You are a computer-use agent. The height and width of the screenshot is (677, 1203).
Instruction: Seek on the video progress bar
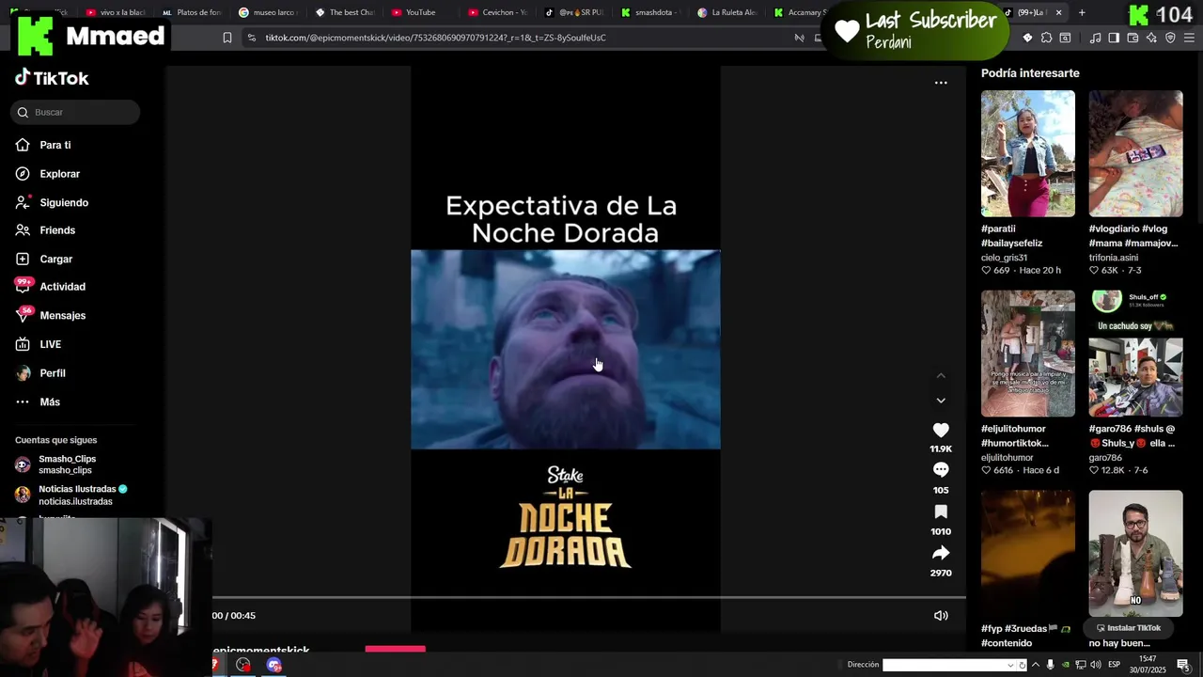[588, 597]
